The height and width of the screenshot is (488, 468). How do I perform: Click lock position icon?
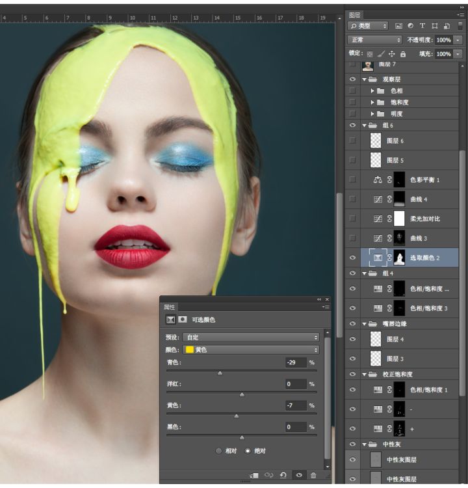(392, 54)
